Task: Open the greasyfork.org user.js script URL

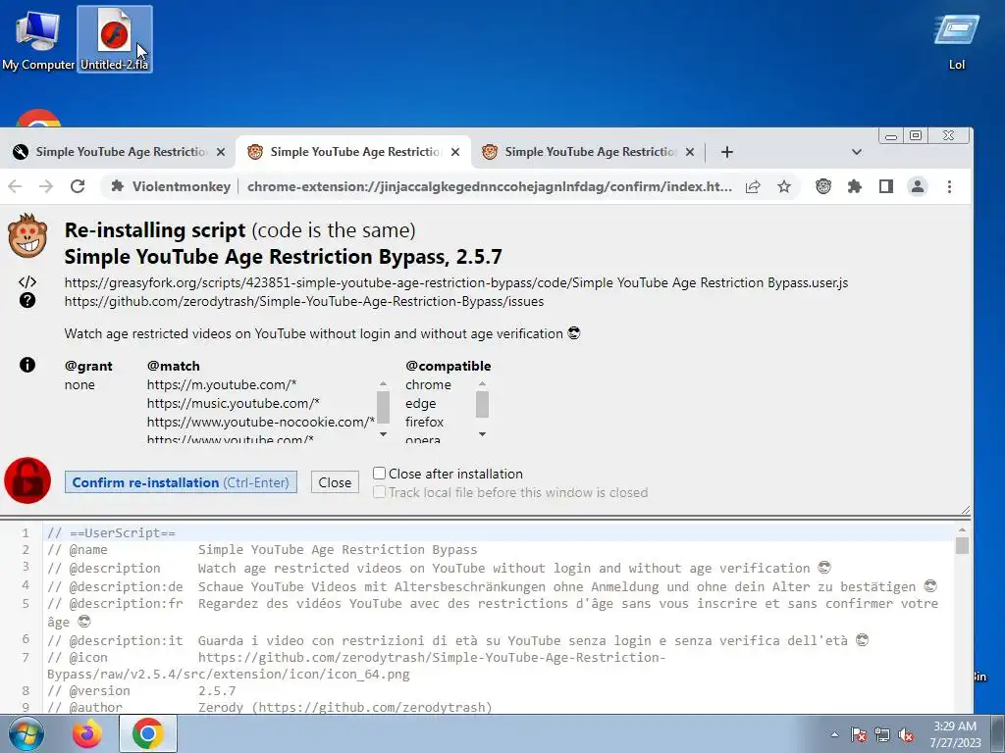Action: [x=455, y=282]
